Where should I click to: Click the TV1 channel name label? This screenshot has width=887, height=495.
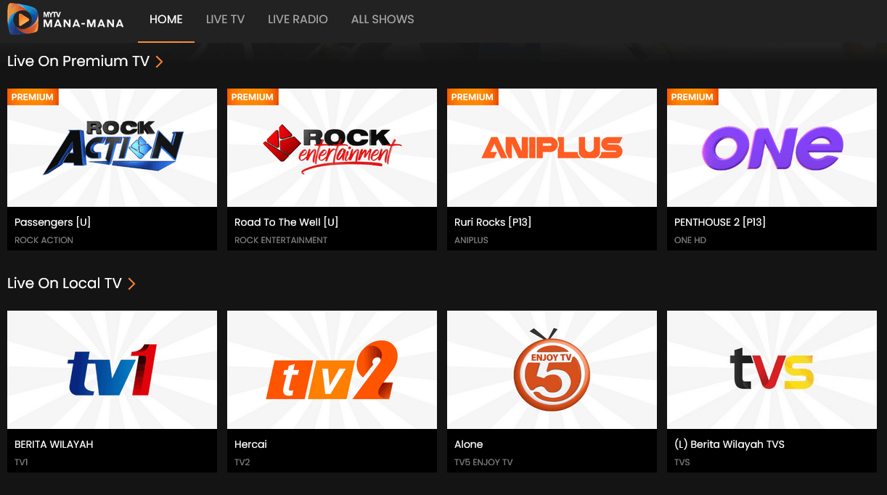point(21,462)
